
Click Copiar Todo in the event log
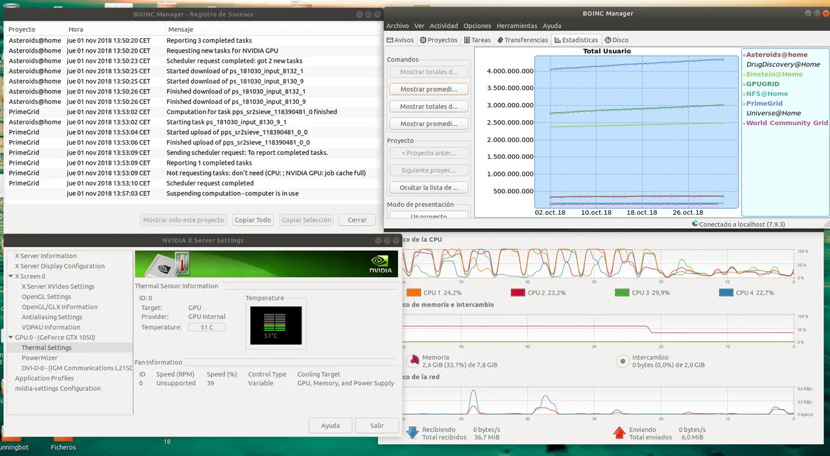coord(253,220)
